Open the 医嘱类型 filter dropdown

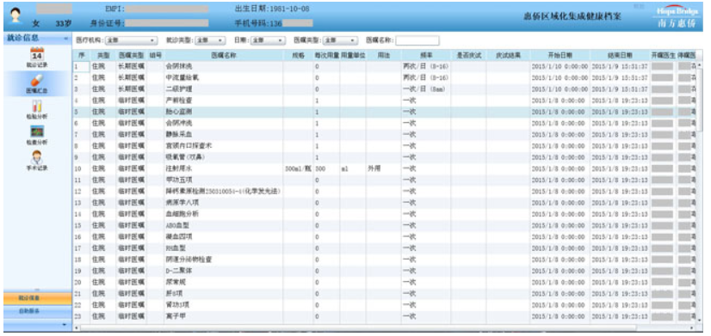point(340,40)
